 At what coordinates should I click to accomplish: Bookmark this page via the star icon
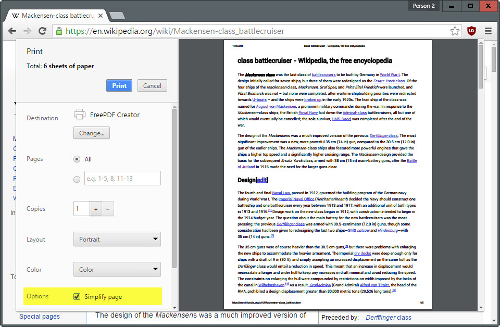[455, 31]
